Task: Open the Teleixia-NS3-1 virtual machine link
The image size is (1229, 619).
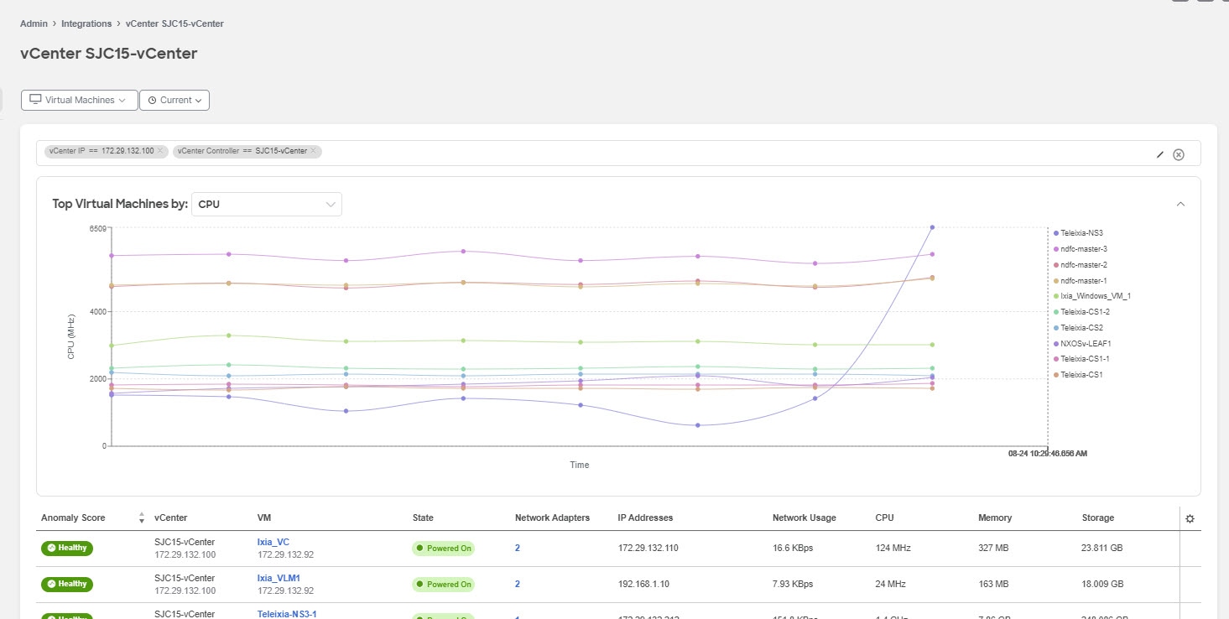Action: coord(287,614)
